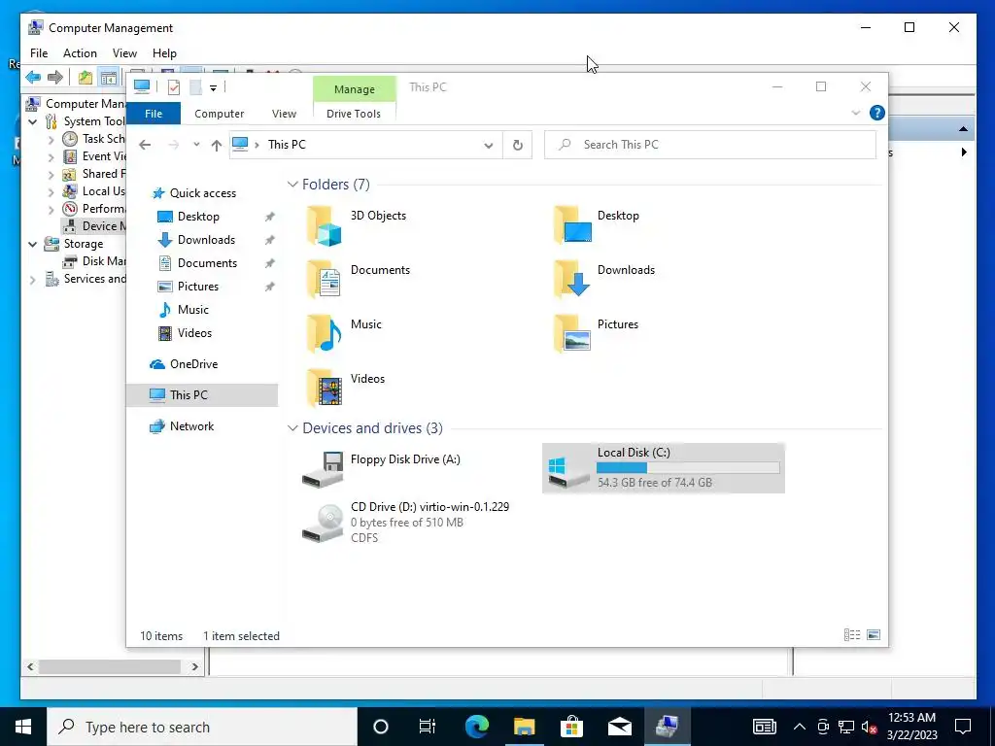Click the Explorer up-one-level arrow
995x746 pixels.
(x=217, y=146)
